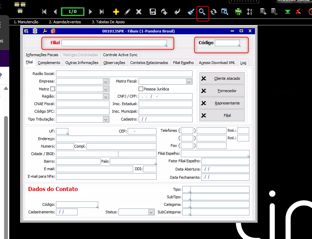The width and height of the screenshot is (312, 239).
Task: Check the Pessoa Jurídica checkbox
Action: [141, 89]
